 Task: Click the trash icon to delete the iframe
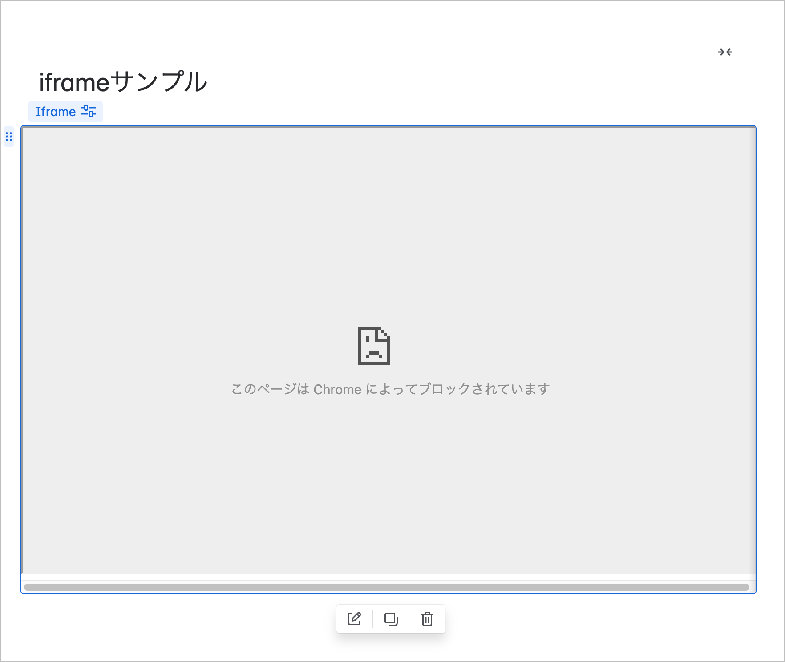(x=427, y=619)
